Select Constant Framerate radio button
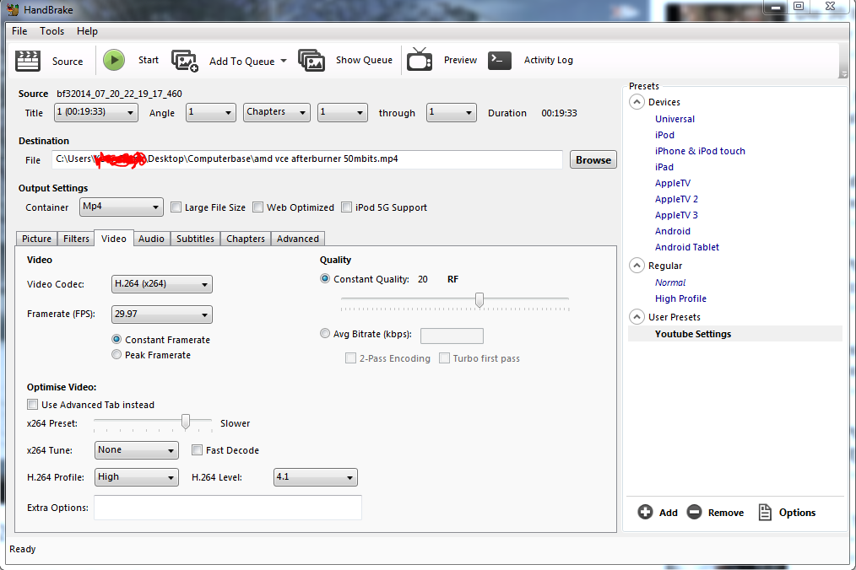856x570 pixels. 116,339
